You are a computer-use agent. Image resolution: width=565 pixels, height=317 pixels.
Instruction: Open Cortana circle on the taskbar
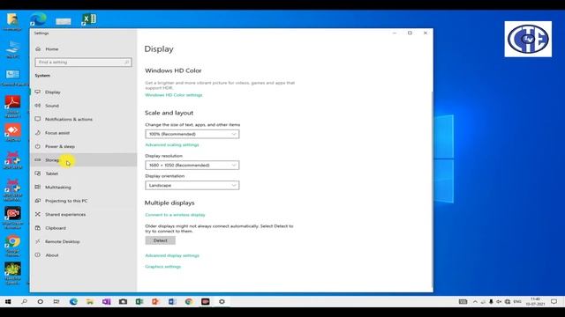click(x=41, y=301)
